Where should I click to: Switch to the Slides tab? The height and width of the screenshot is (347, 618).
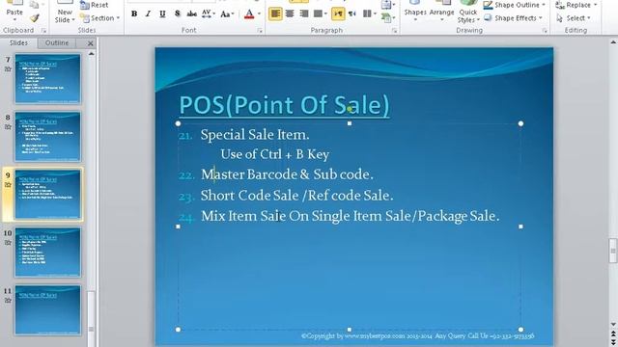pyautogui.click(x=18, y=42)
